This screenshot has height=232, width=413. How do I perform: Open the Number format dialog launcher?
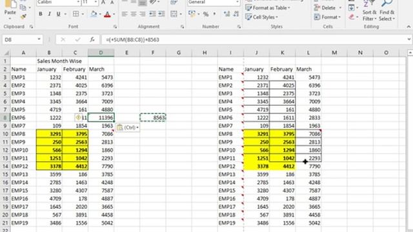point(239,26)
